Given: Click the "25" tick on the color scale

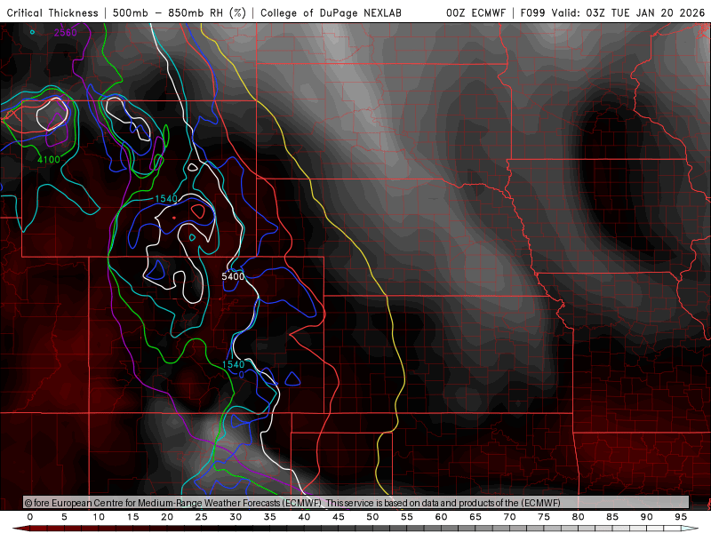Looking at the screenshot, I should pyautogui.click(x=202, y=517).
